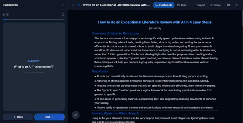The width and height of the screenshot is (243, 123).
Task: Open the EN language dropdown
Action: 229,5
